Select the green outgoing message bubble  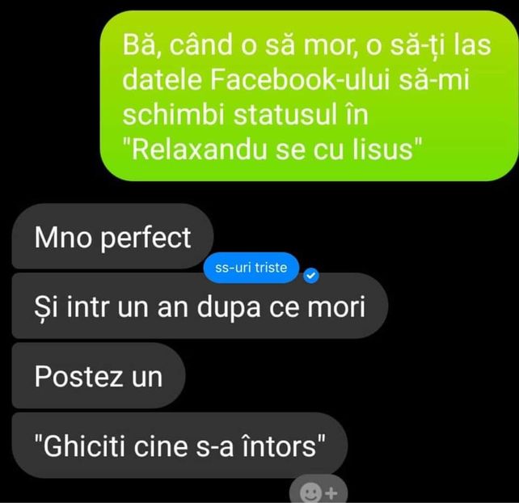(x=309, y=95)
